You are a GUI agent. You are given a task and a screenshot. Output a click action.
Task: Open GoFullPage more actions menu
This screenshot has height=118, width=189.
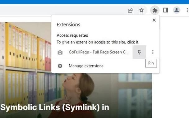pos(153,52)
